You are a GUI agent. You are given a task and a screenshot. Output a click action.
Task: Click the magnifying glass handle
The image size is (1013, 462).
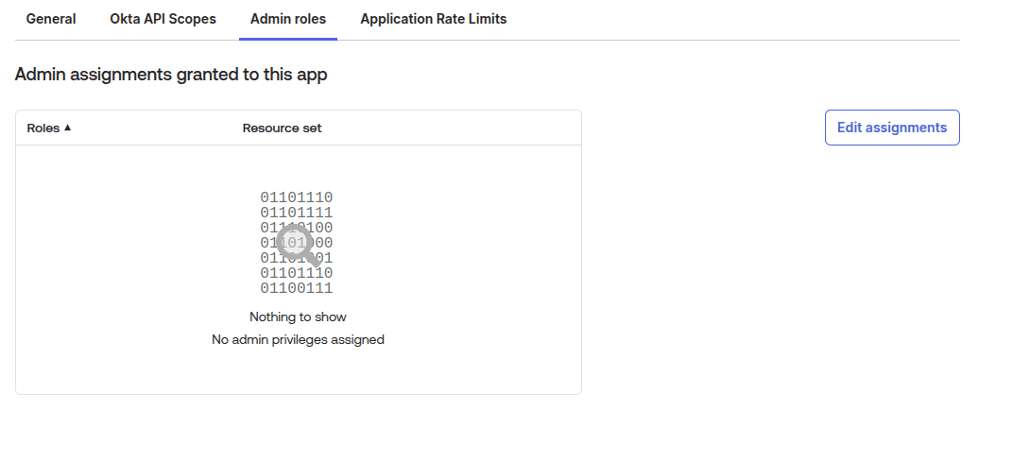(x=313, y=259)
